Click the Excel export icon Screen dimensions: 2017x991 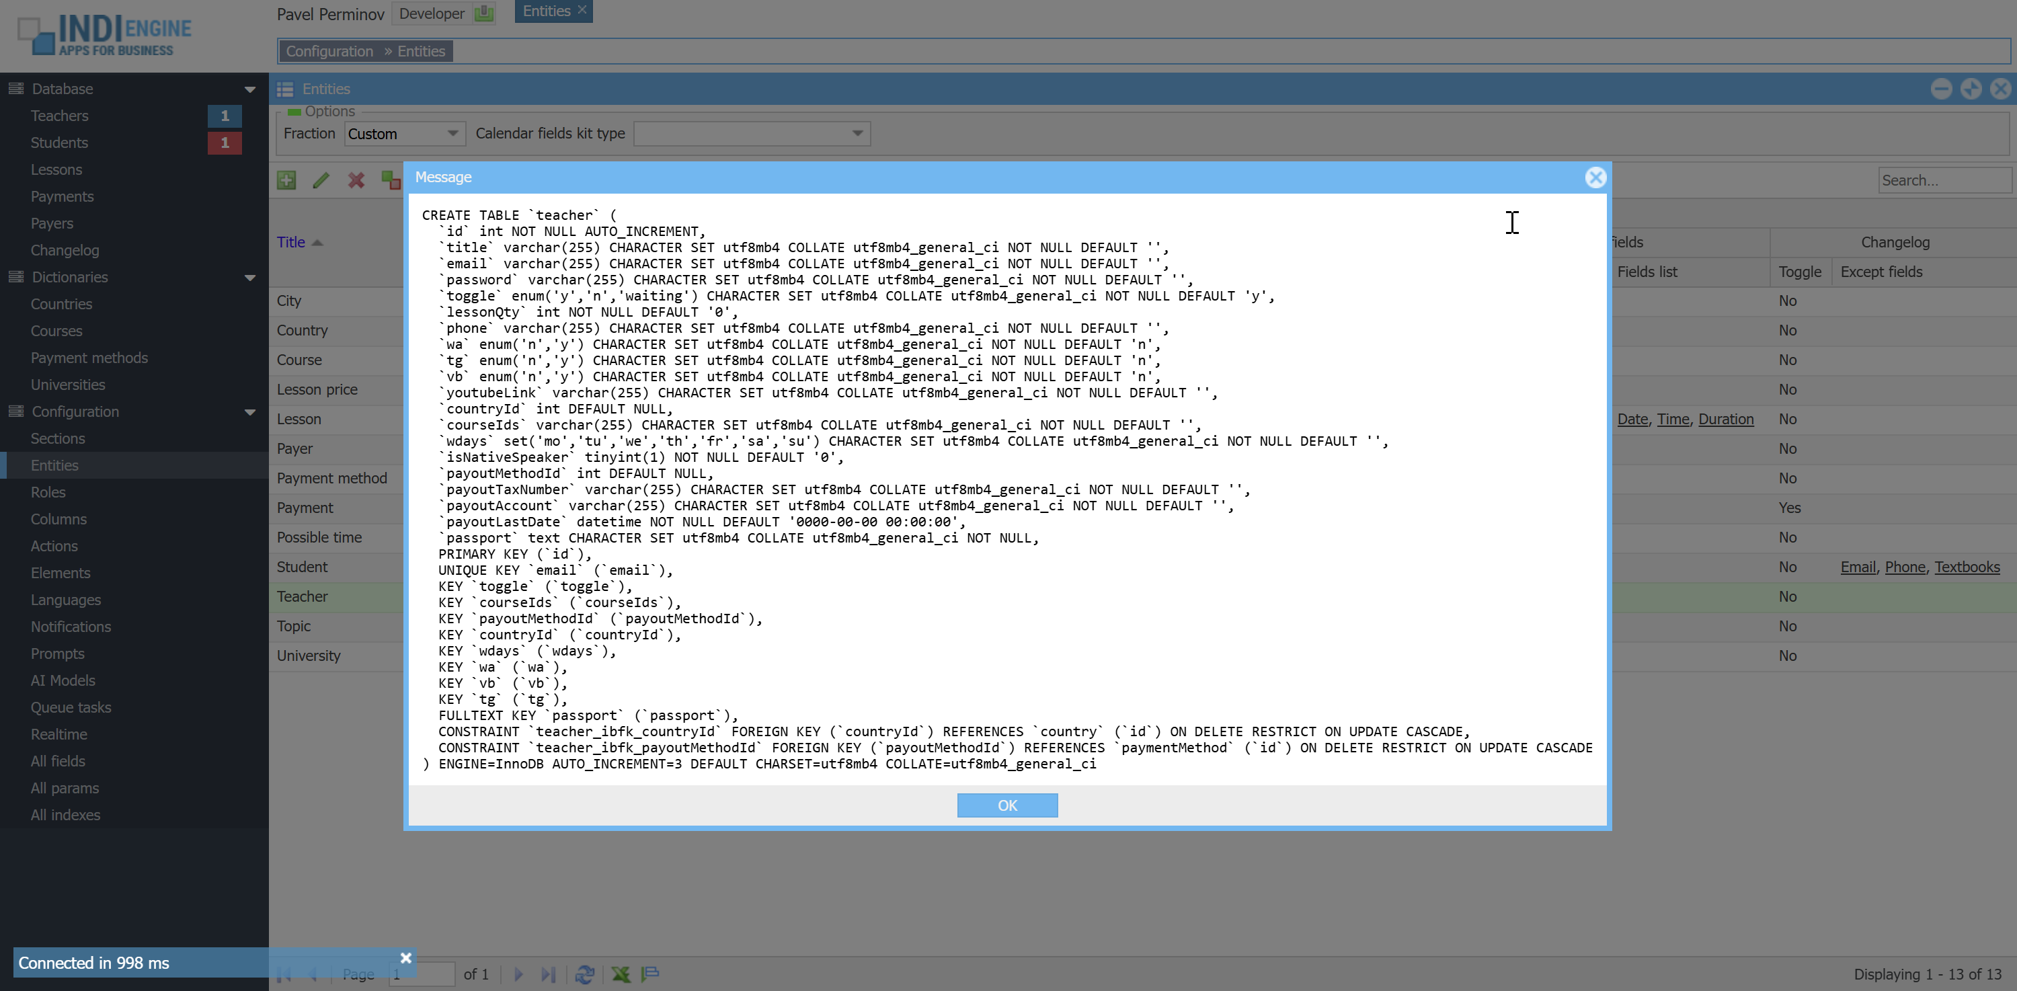pyautogui.click(x=621, y=974)
